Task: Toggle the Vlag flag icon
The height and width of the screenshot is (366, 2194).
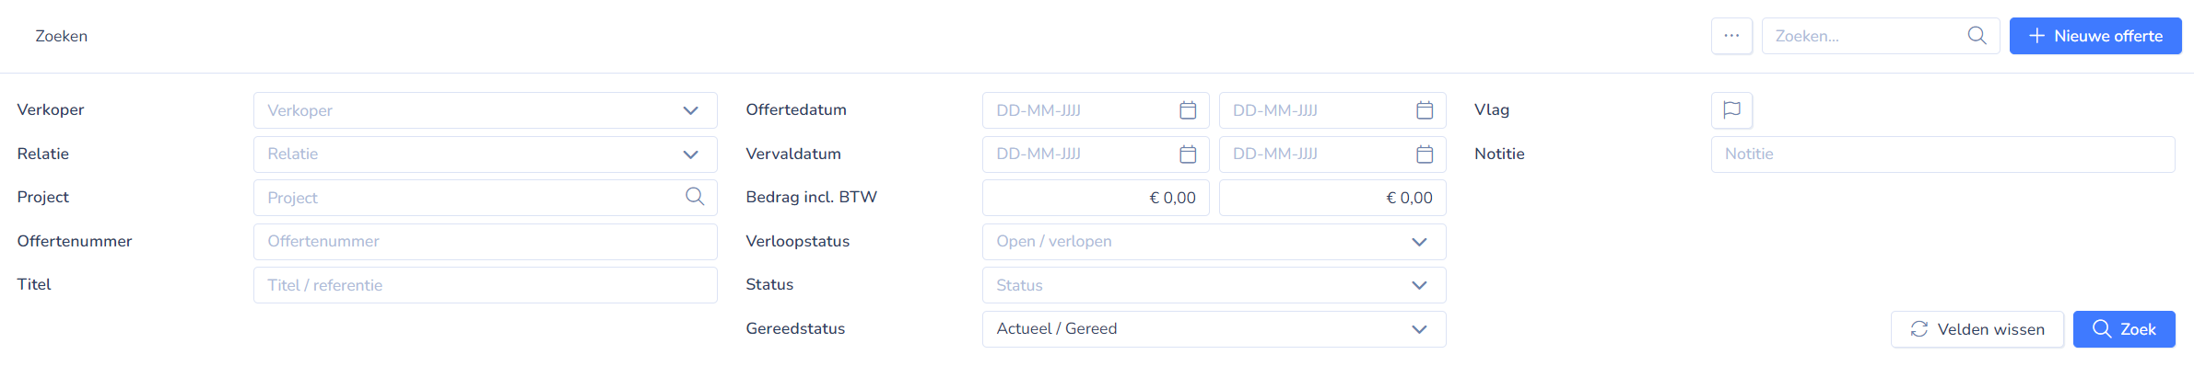Action: [x=1731, y=110]
